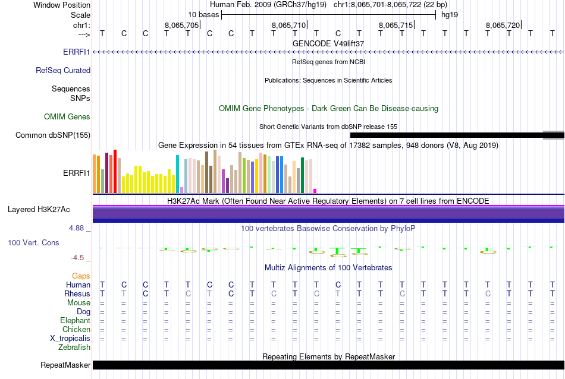Click the Gaps row label

pyautogui.click(x=81, y=276)
